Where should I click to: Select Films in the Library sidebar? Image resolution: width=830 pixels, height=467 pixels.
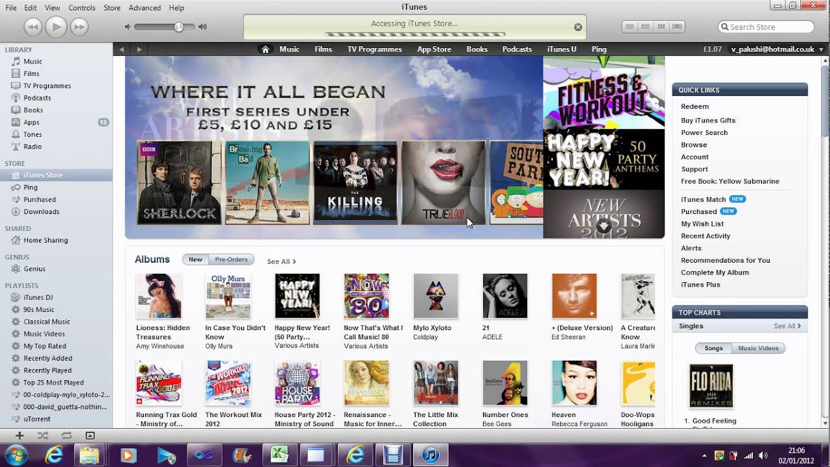(31, 74)
